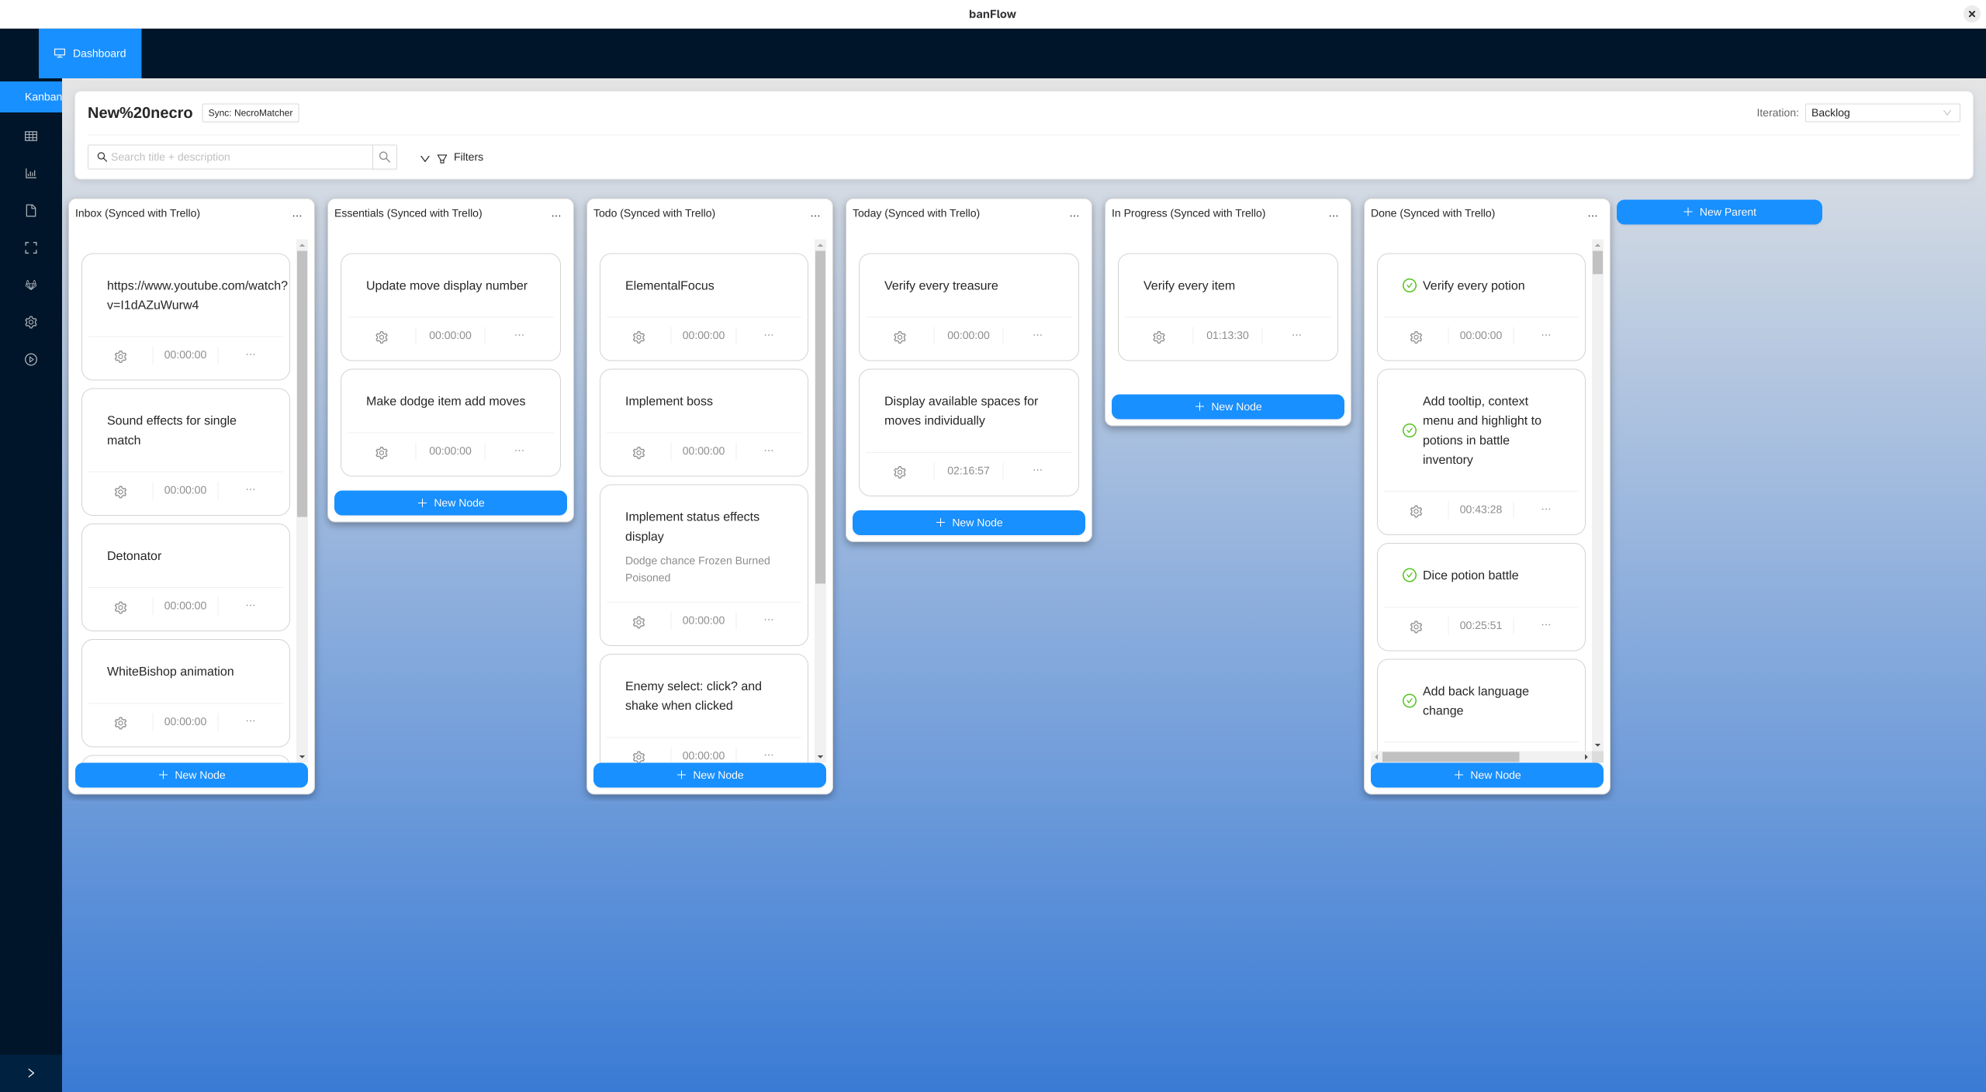Toggle the fullscreen sidebar icon

pos(31,248)
